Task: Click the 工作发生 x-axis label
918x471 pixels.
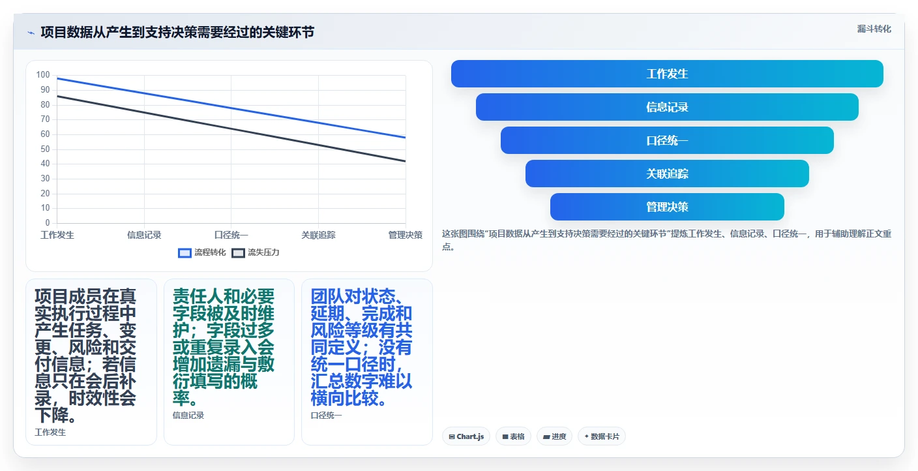Action: 57,235
